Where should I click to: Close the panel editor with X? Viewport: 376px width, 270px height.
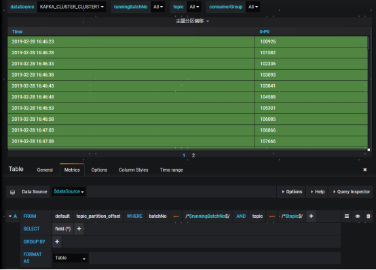(x=364, y=170)
